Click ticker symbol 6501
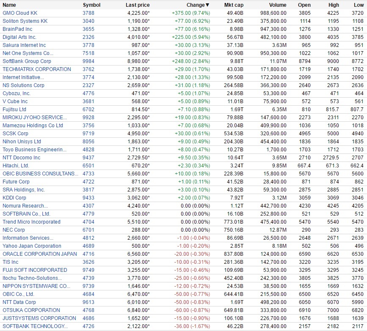This screenshot has height=331, width=367. (88, 166)
